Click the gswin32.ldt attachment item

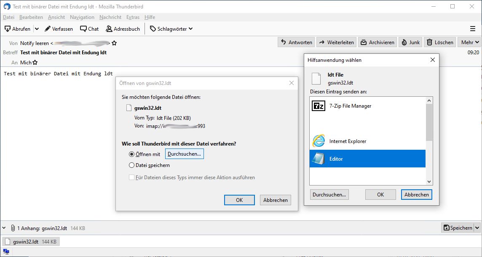(31, 242)
